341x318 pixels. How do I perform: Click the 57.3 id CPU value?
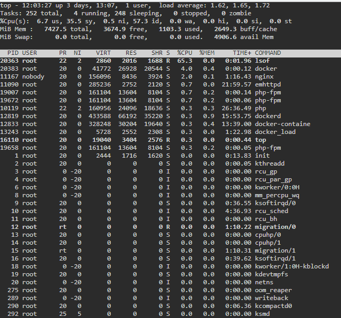tap(140, 21)
